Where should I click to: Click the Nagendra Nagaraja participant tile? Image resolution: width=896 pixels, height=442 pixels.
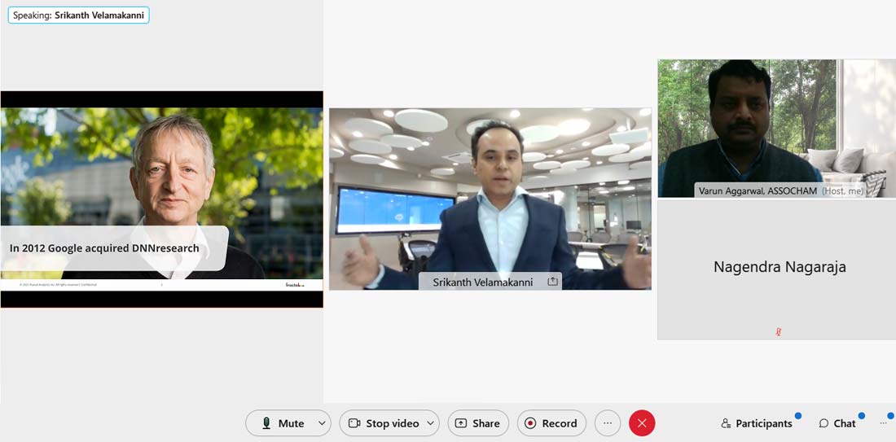(779, 269)
